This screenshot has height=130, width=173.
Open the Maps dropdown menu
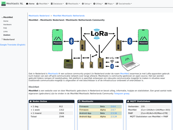click(109, 4)
